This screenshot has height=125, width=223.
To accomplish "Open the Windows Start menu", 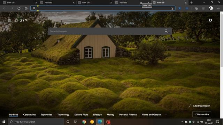I will (x=4, y=122).
